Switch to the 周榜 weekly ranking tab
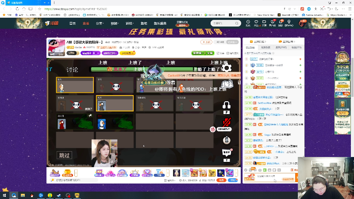The height and width of the screenshot is (199, 354). coord(265,48)
